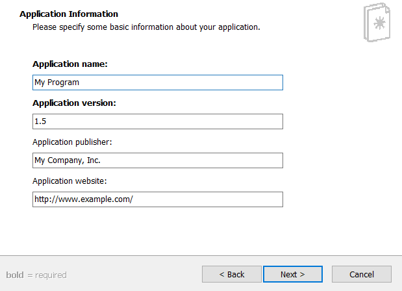The width and height of the screenshot is (402, 291).
Task: Click the "bold = required" hint text
Action: [x=36, y=275]
